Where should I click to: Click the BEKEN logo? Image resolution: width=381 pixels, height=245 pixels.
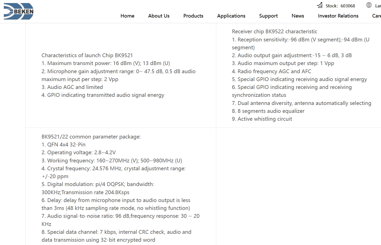[x=19, y=11]
